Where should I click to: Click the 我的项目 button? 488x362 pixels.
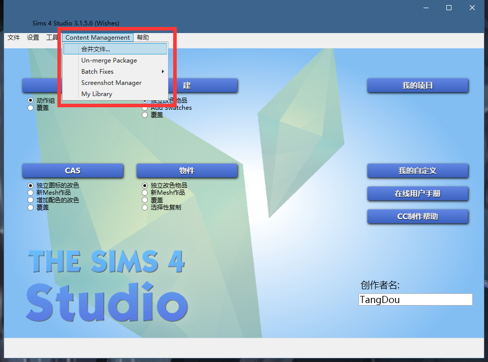[417, 85]
